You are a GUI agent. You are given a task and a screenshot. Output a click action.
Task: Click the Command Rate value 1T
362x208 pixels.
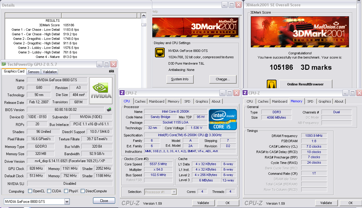(x=314, y=173)
